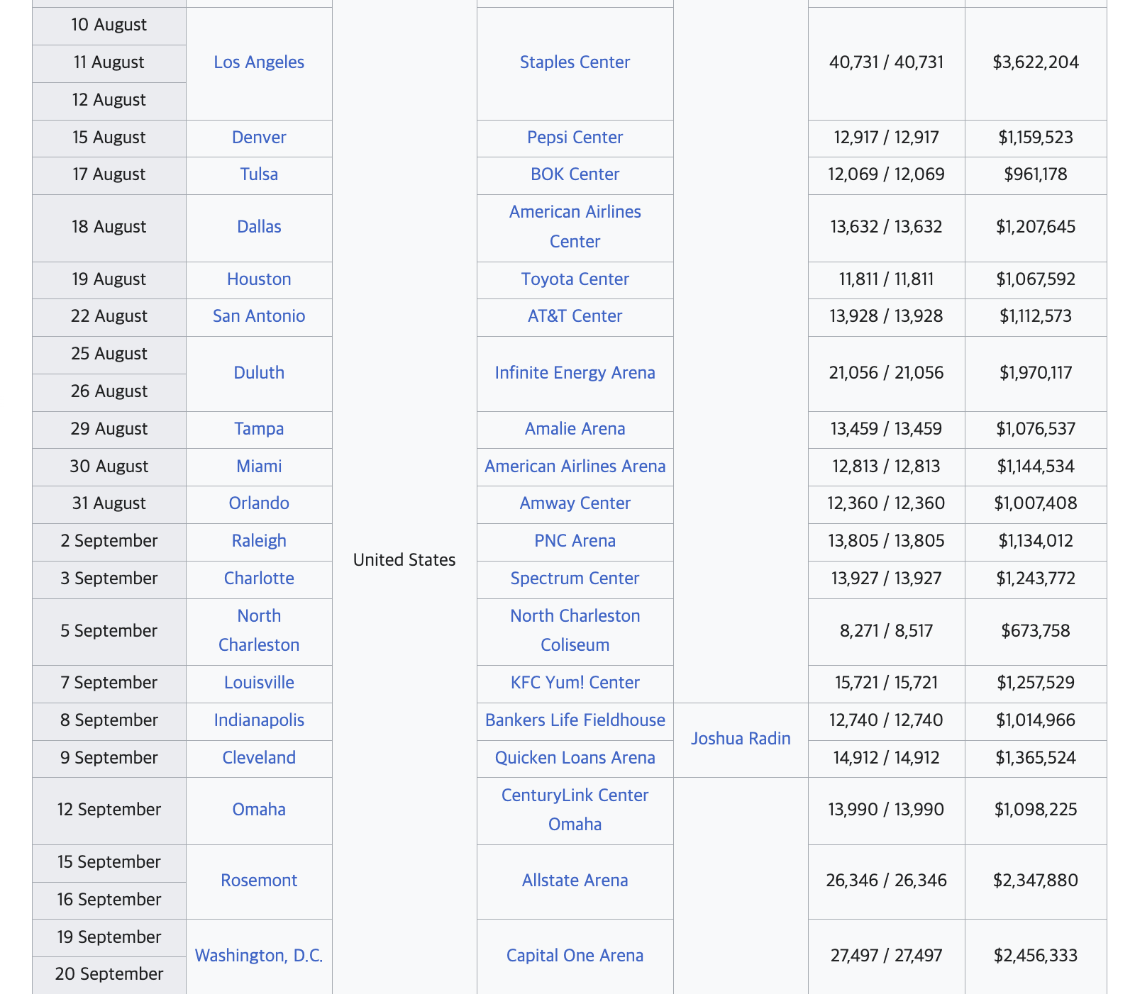Follow the Cleveland link
1135x994 pixels.
(x=259, y=758)
